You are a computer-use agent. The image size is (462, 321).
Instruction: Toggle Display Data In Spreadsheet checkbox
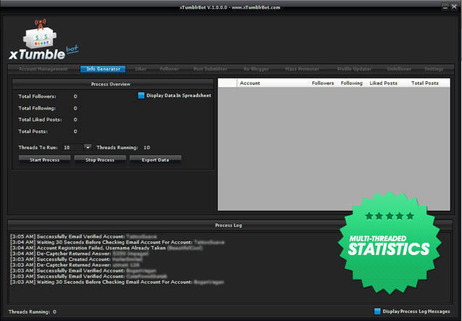point(141,96)
